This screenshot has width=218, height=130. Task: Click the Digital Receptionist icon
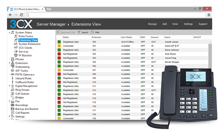click(x=13, y=86)
